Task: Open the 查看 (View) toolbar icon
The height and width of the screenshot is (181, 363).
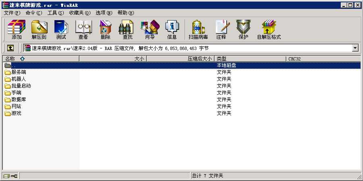Action: pos(83,29)
